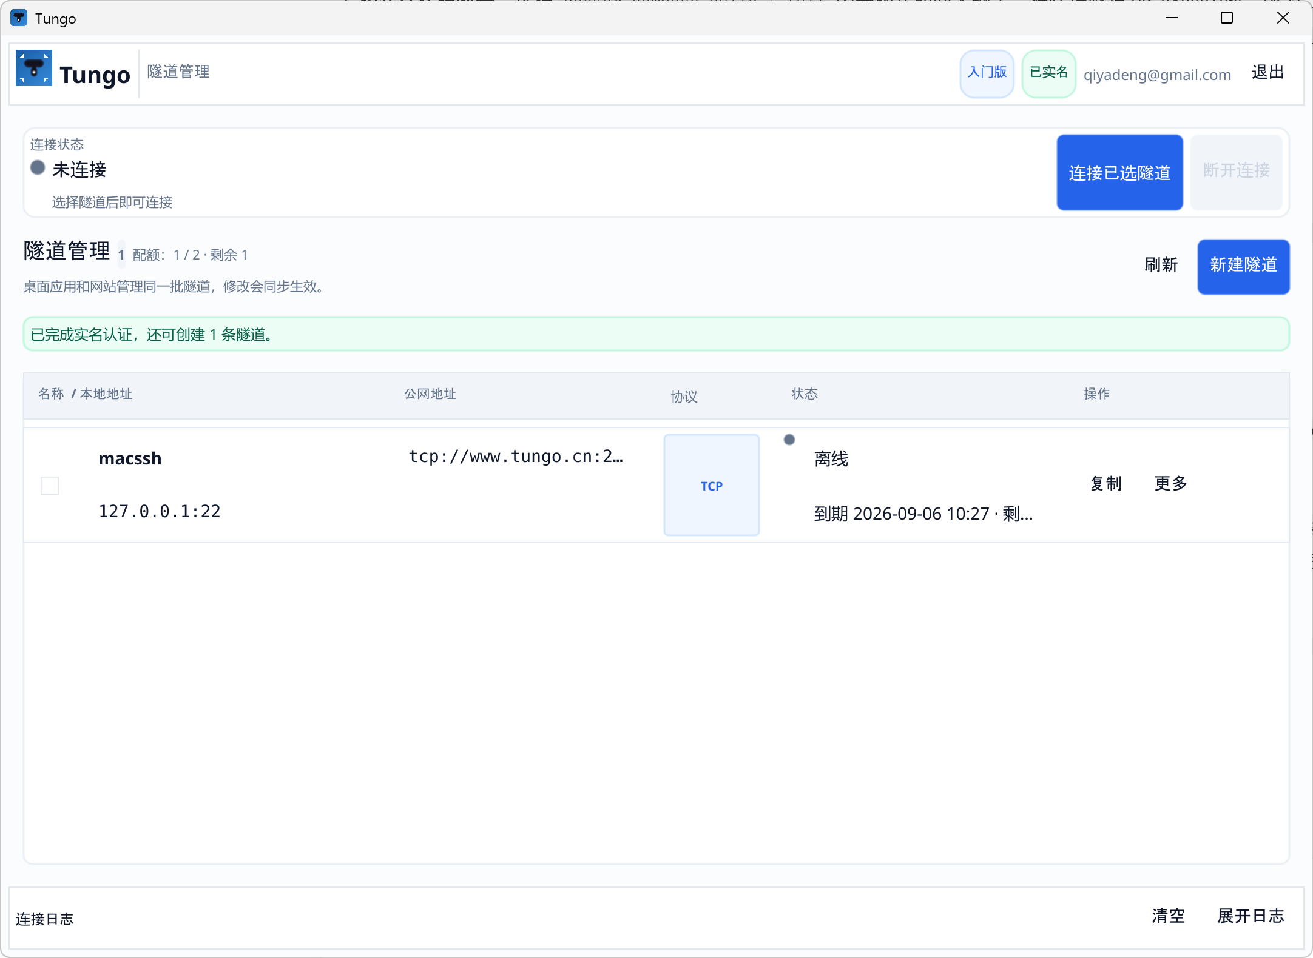The width and height of the screenshot is (1313, 958).
Task: Minimize the Tungo window
Action: [1172, 18]
